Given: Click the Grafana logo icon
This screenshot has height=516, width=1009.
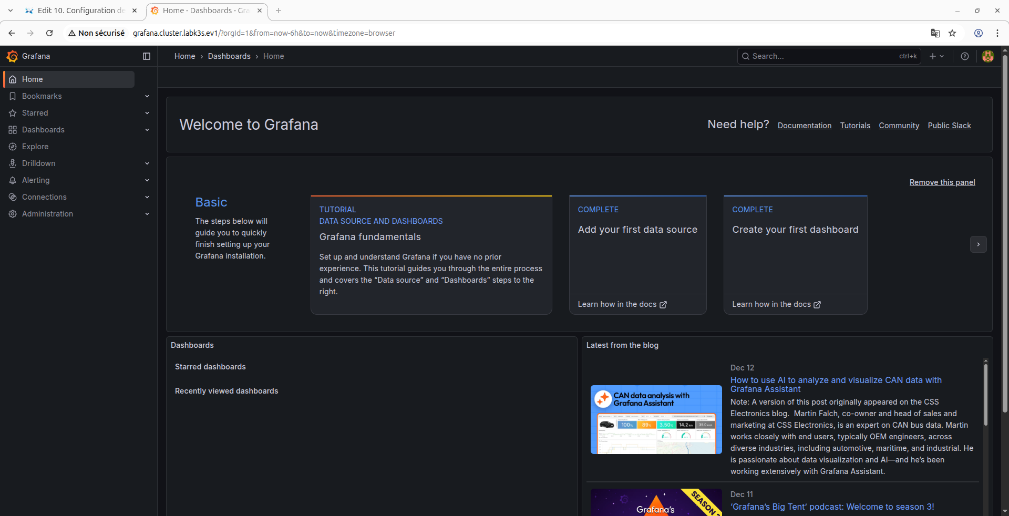Looking at the screenshot, I should point(12,56).
